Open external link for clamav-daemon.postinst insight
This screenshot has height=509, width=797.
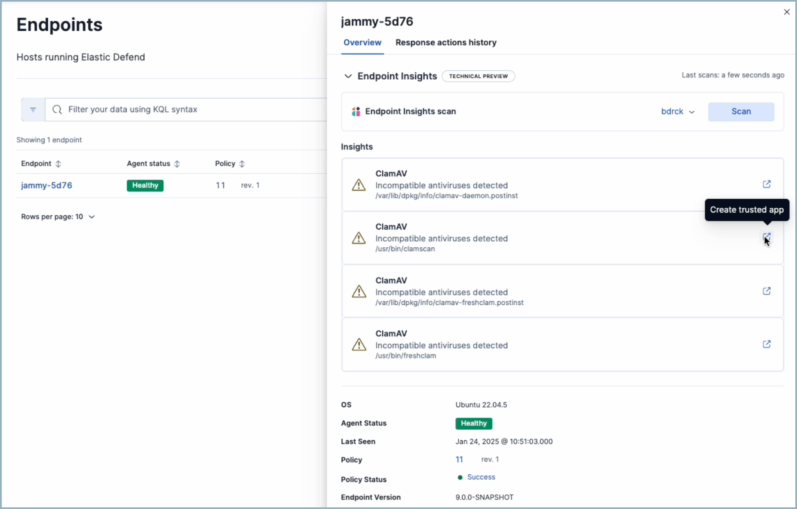767,184
